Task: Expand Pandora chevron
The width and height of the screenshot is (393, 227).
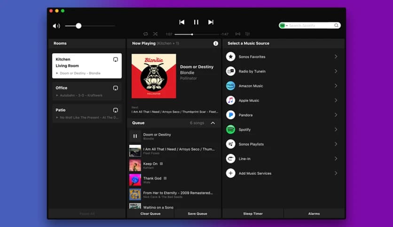Action: tap(336, 115)
